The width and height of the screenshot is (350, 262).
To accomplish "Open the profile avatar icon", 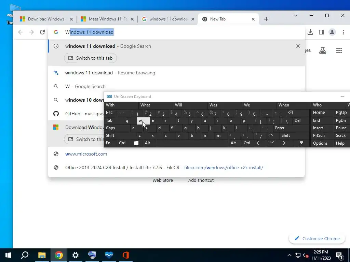I will pyautogui.click(x=332, y=32).
